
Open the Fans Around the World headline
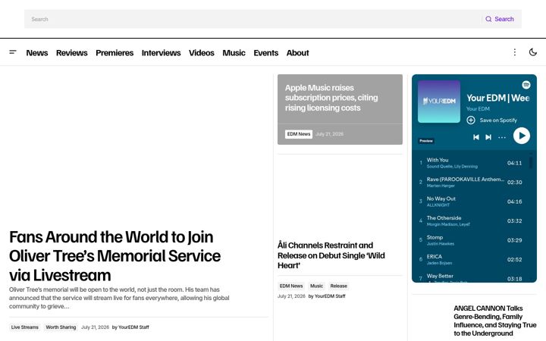(115, 256)
